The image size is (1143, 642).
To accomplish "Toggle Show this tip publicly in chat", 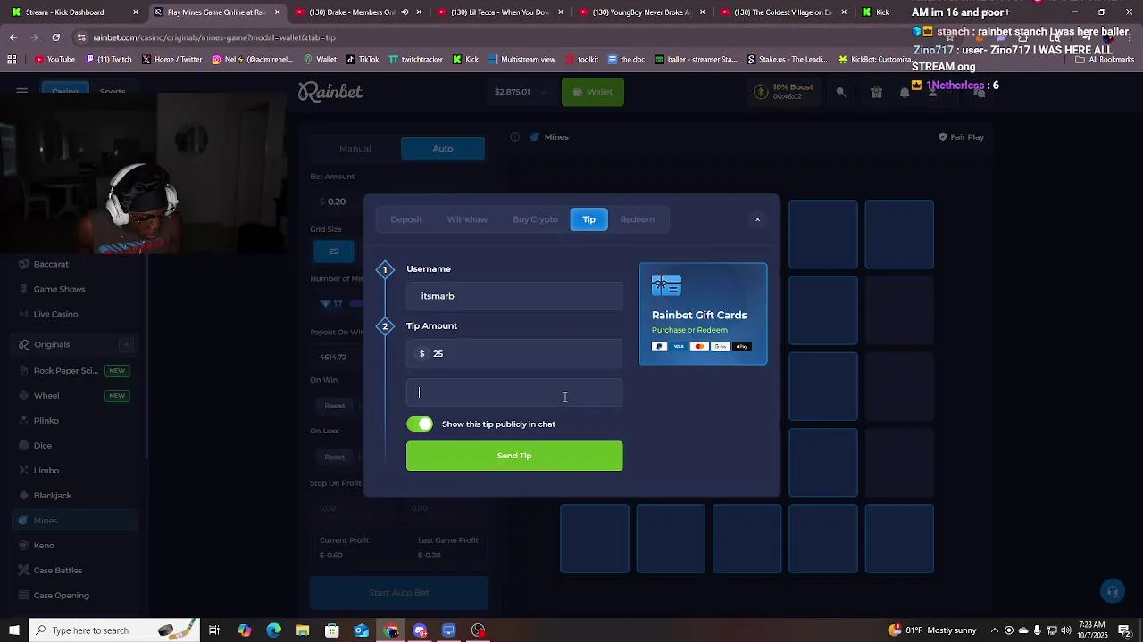I will tap(420, 424).
